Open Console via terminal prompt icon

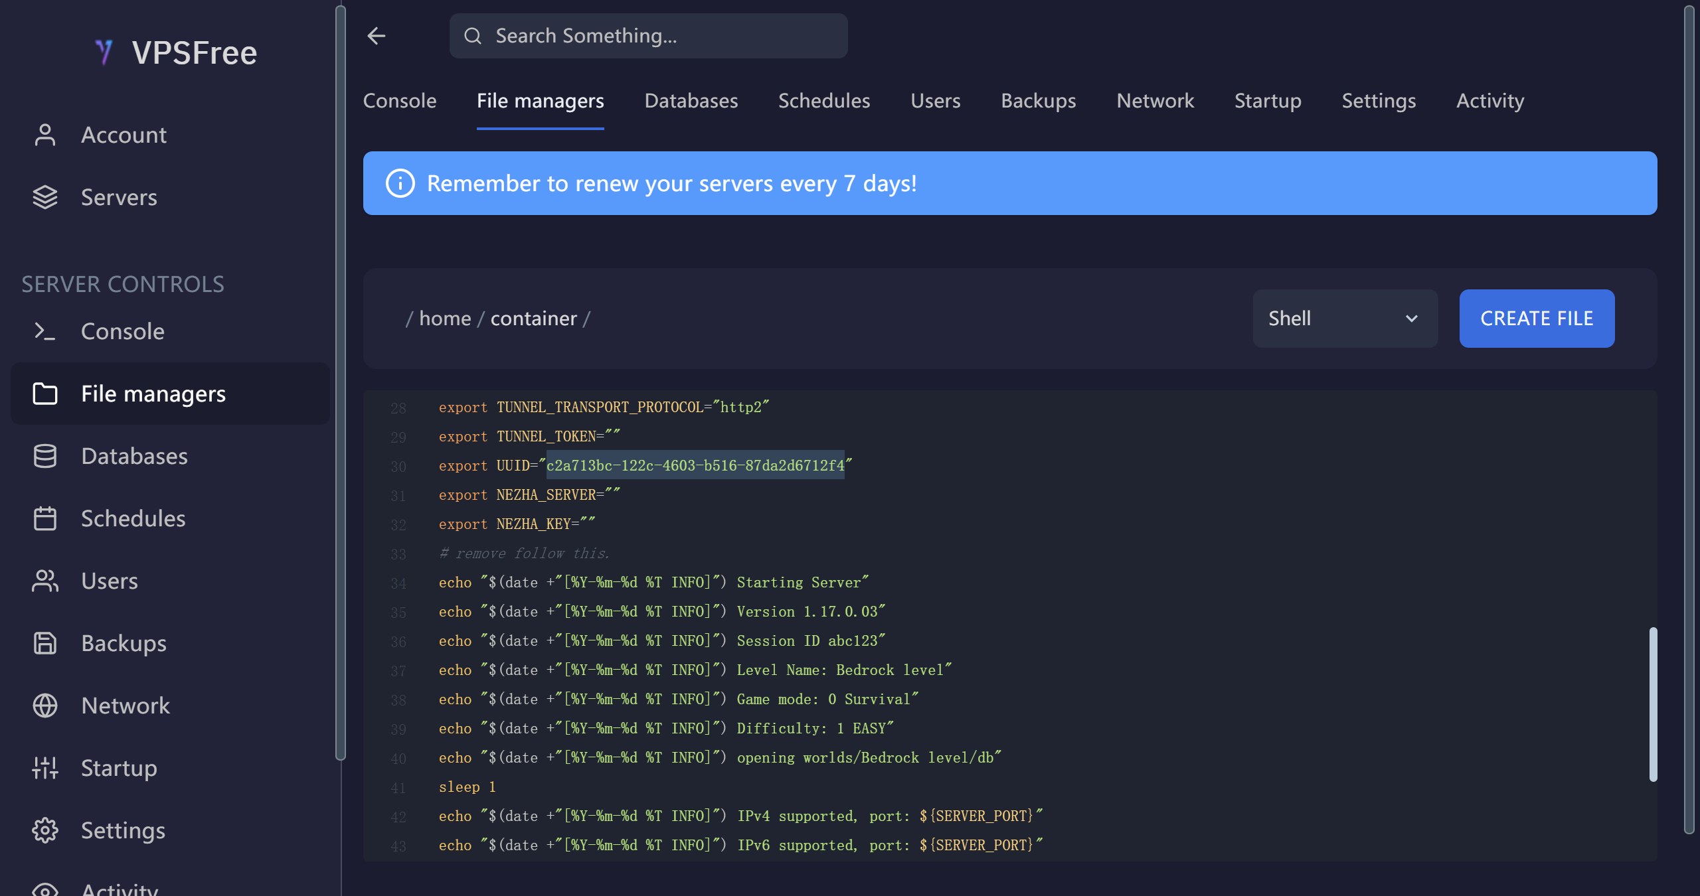click(44, 331)
